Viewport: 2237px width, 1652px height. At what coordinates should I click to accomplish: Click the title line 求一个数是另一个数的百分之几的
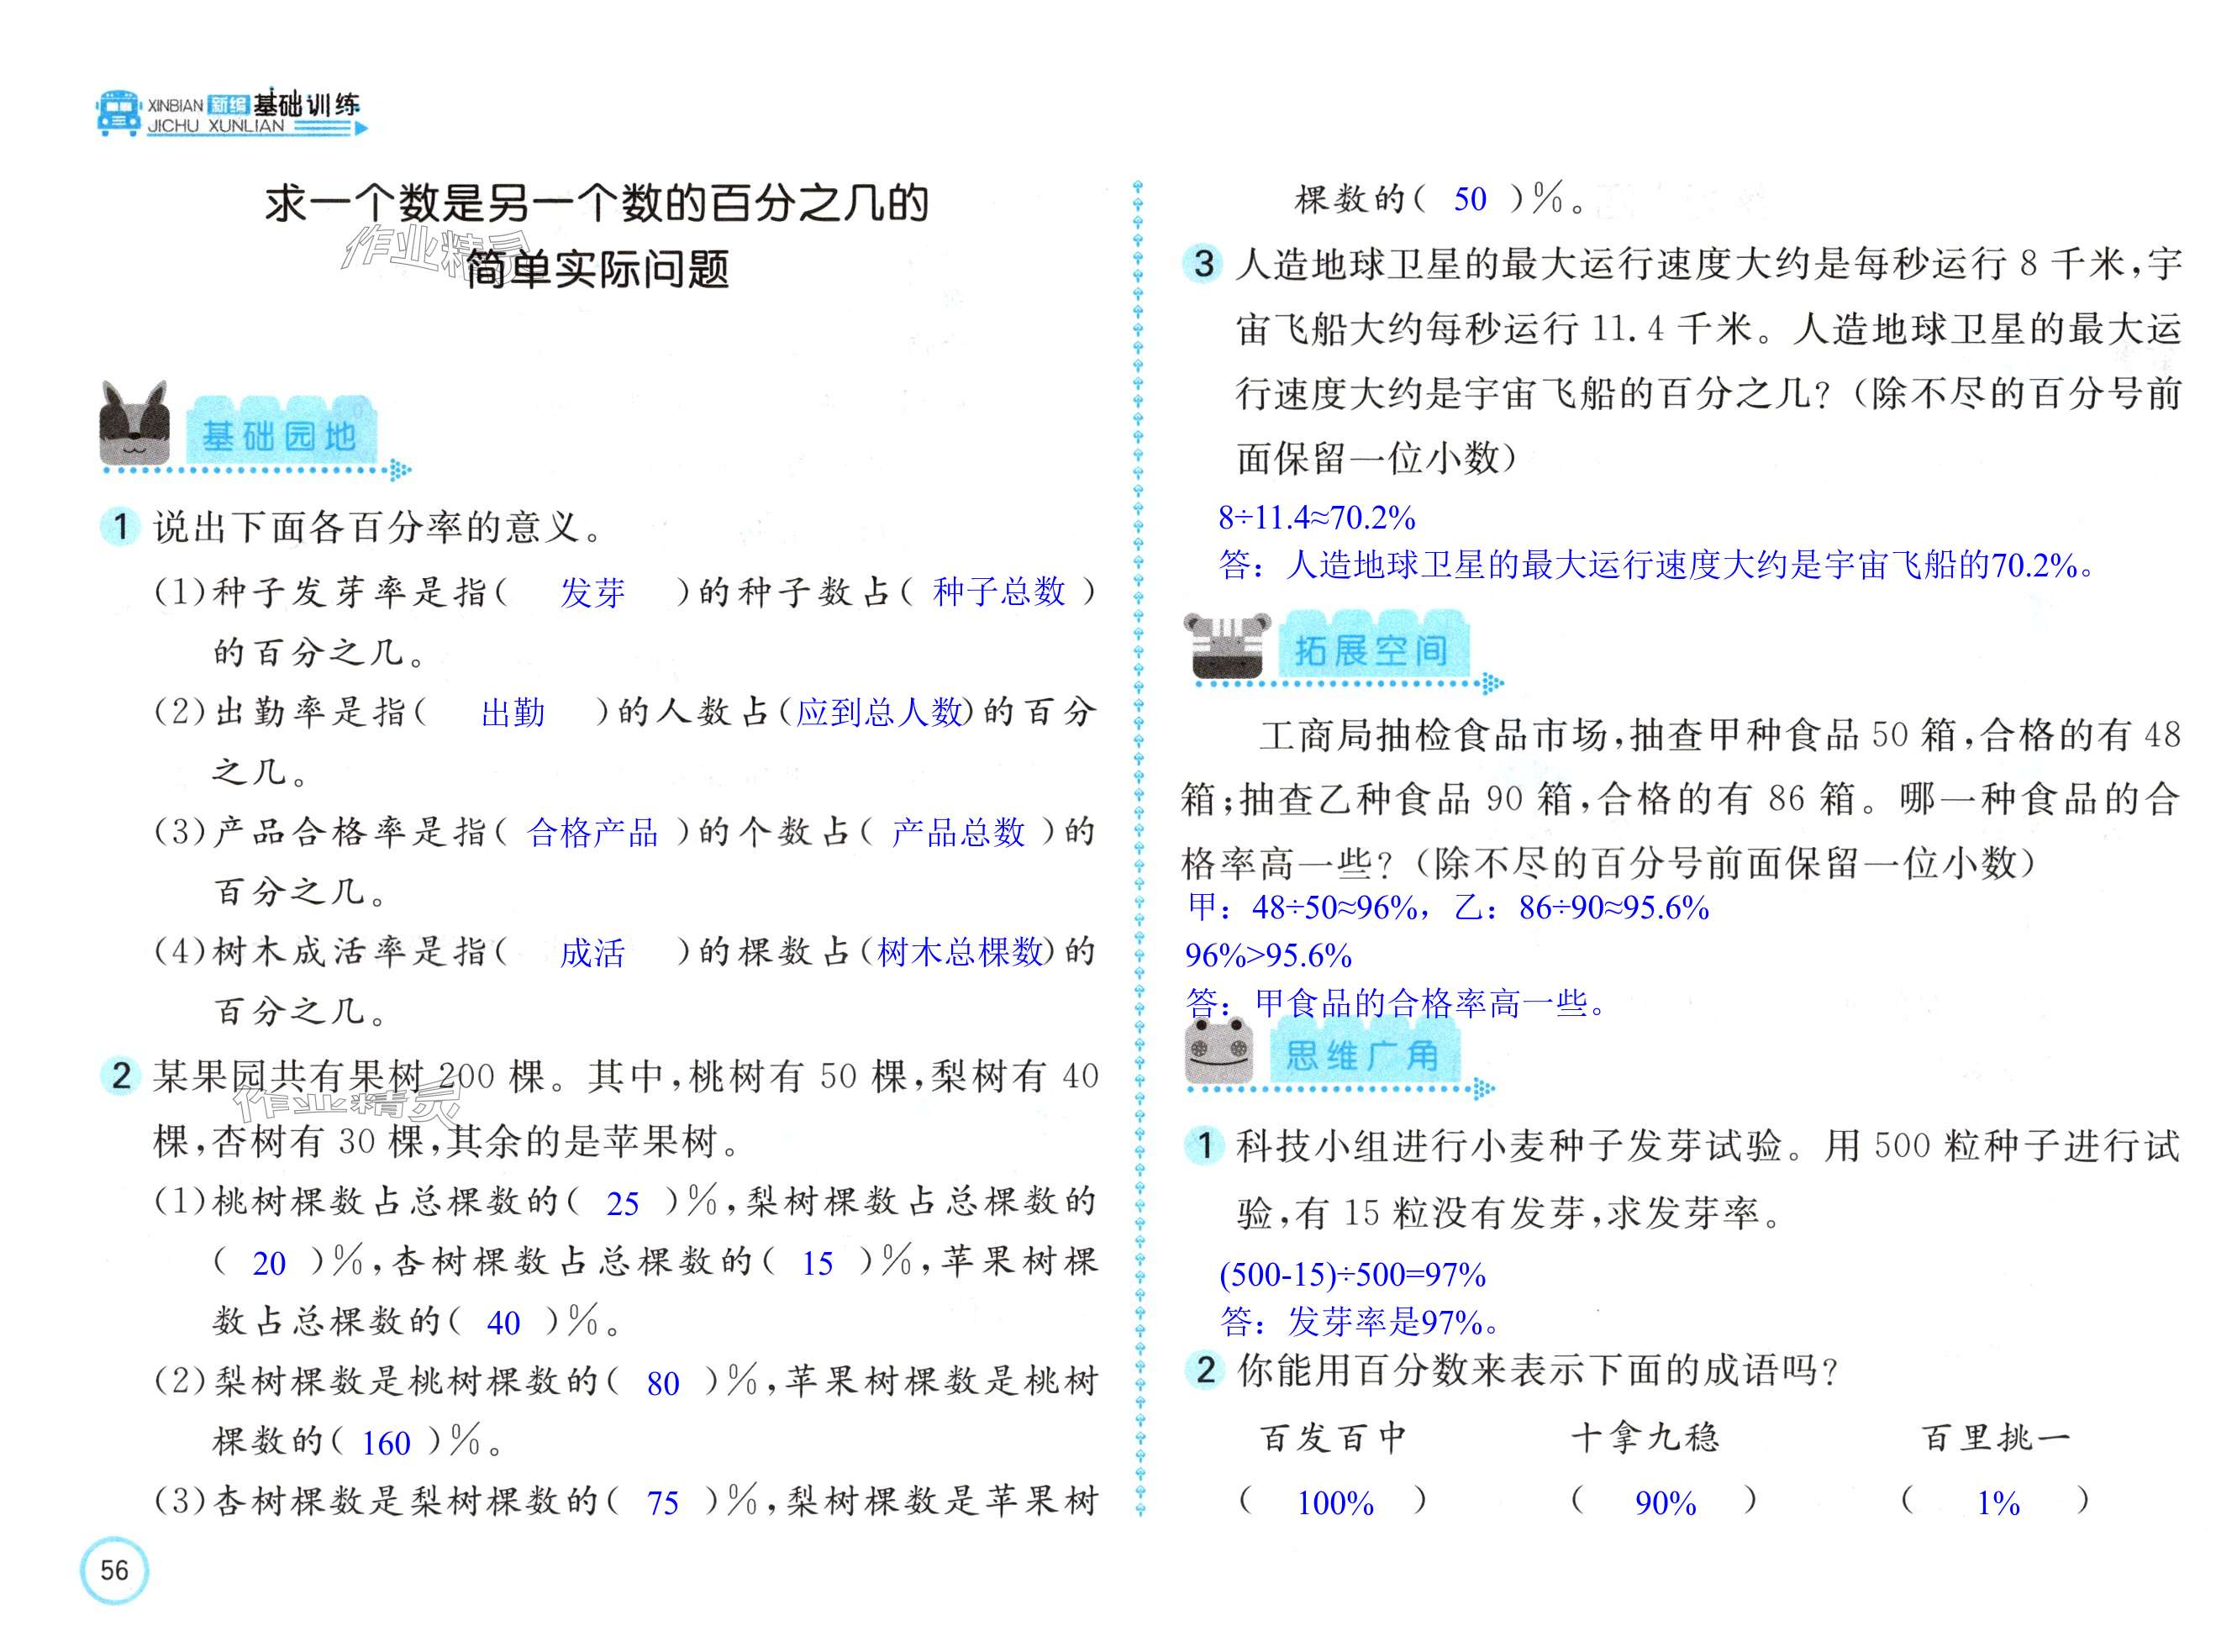point(597,203)
